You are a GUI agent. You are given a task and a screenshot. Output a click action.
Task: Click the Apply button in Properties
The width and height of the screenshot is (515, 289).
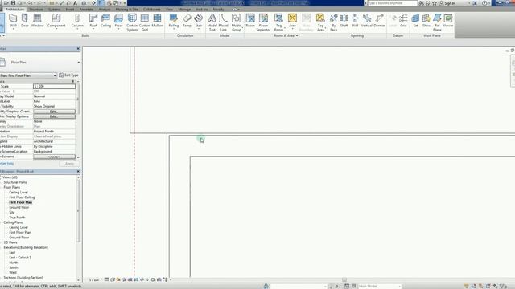pos(69,164)
